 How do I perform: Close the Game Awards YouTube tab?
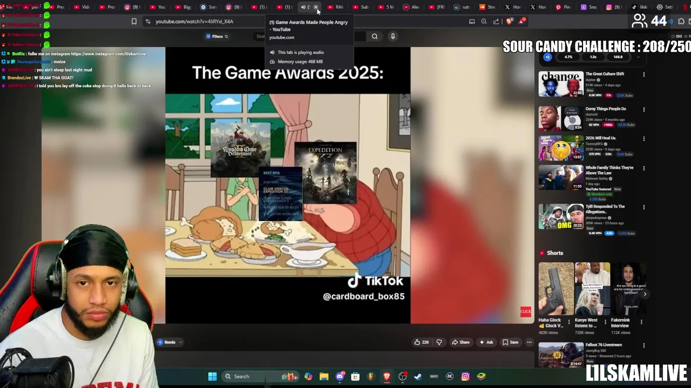(316, 7)
